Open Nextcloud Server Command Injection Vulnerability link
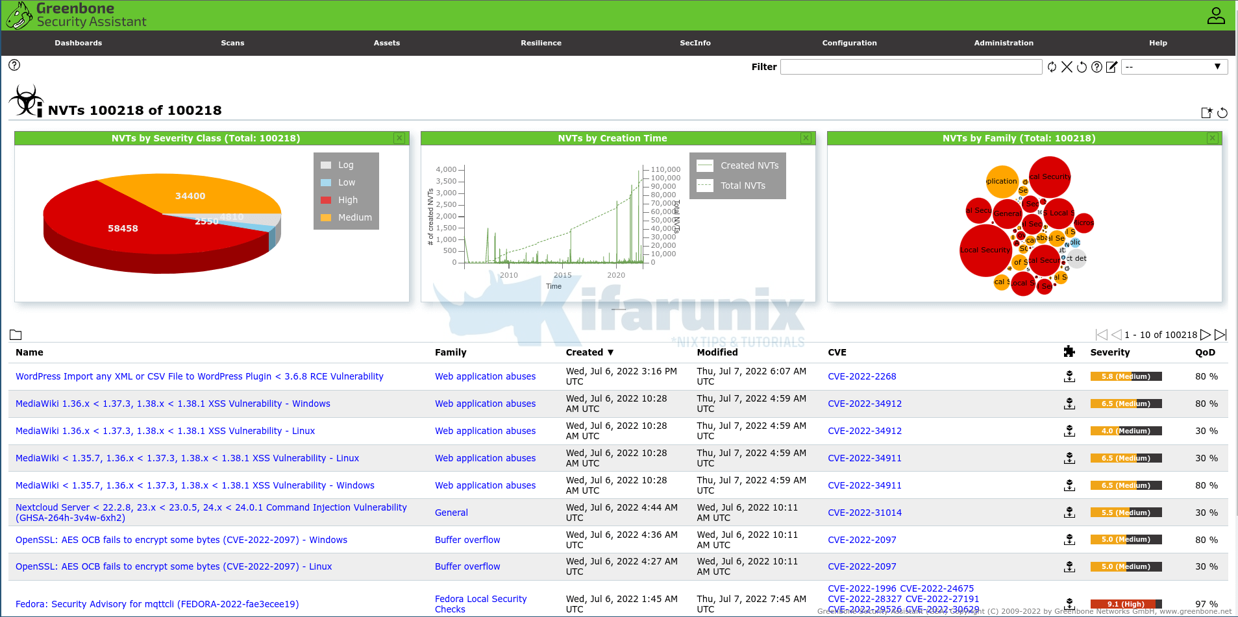 pyautogui.click(x=211, y=513)
